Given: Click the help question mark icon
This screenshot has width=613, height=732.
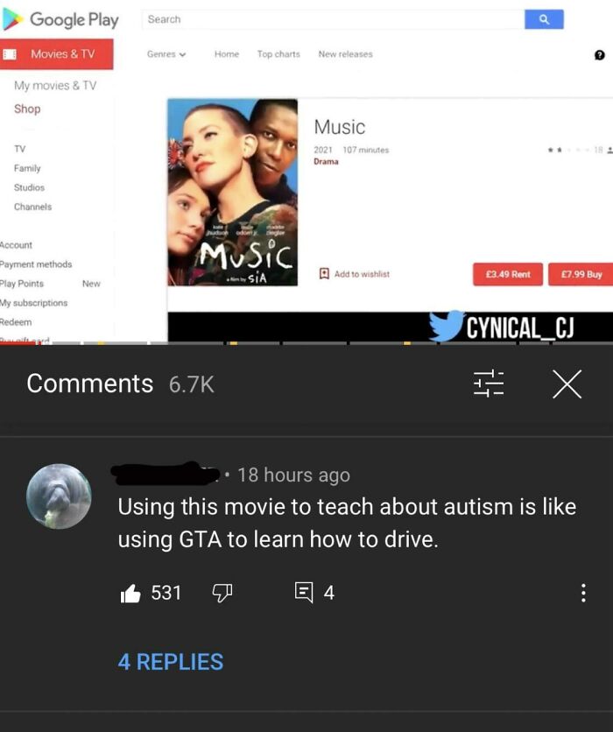Looking at the screenshot, I should click(x=600, y=55).
